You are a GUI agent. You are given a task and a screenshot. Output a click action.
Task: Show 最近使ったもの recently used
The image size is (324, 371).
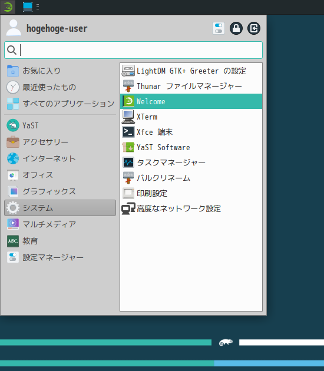[60, 87]
